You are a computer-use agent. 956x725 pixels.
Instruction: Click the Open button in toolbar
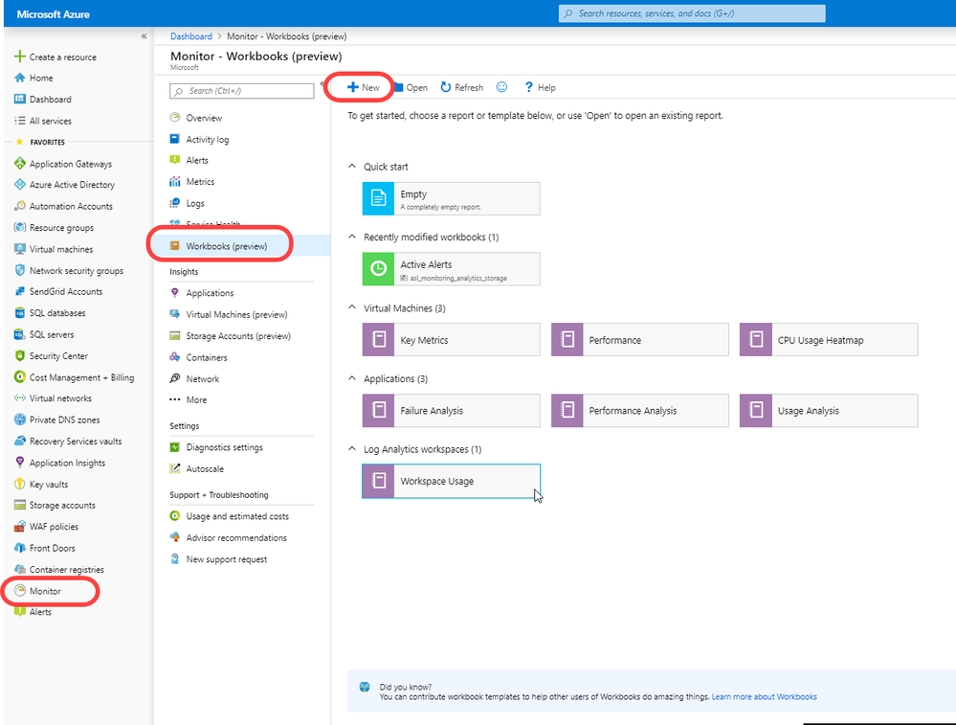[x=411, y=87]
